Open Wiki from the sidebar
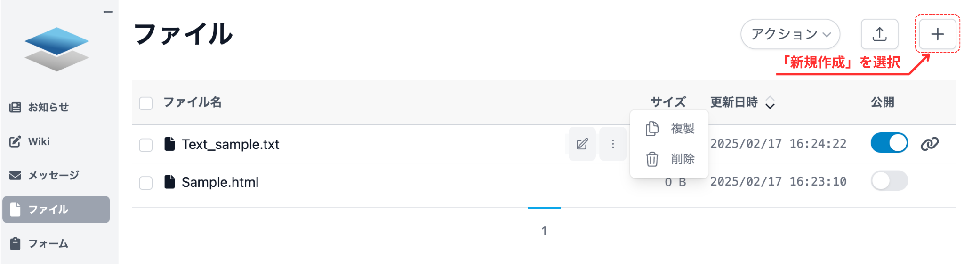This screenshot has height=264, width=964. (x=39, y=141)
